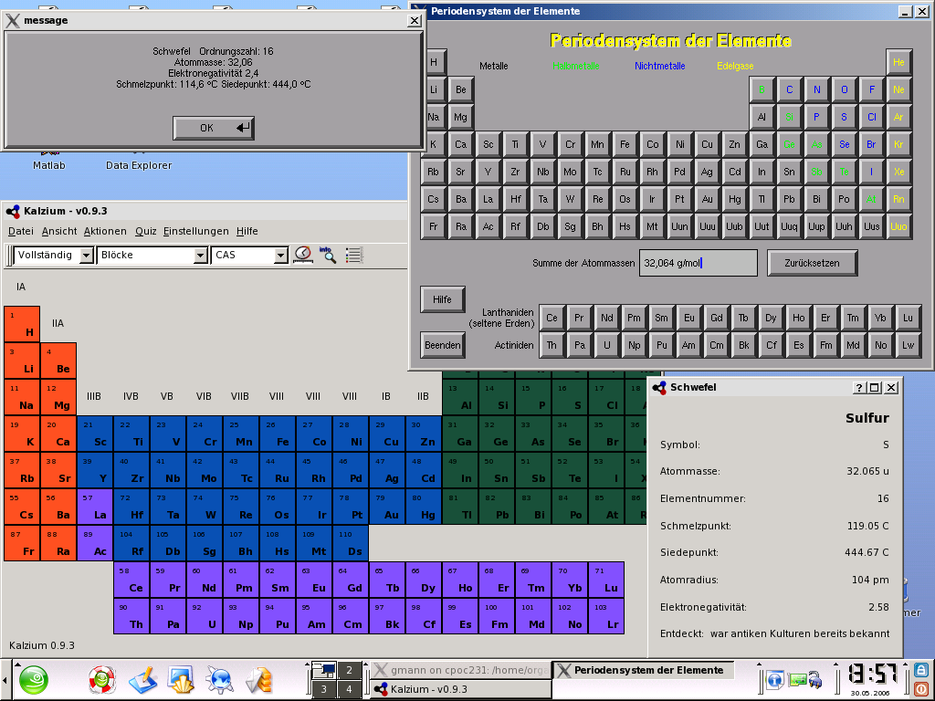
Task: Switch to virtual desktop 4 in pager
Action: [350, 689]
